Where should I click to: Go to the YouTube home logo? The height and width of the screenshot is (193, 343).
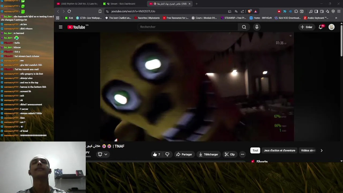pyautogui.click(x=76, y=27)
